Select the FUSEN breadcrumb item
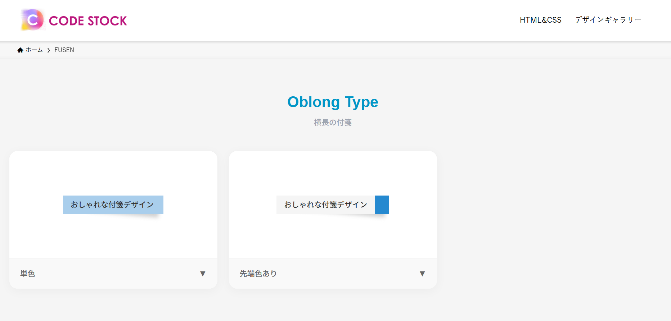The width and height of the screenshot is (671, 321). pos(64,50)
